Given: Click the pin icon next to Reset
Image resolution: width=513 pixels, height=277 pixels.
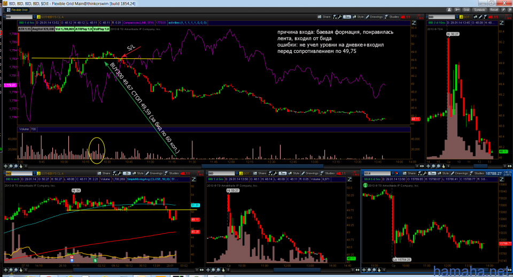Looking at the screenshot, I should click(x=503, y=10).
